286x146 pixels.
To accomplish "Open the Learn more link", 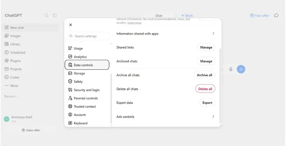I will [134, 23].
